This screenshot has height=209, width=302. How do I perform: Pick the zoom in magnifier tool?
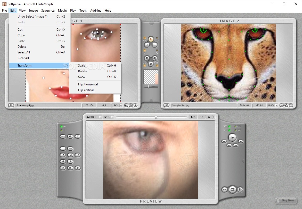pos(147,58)
